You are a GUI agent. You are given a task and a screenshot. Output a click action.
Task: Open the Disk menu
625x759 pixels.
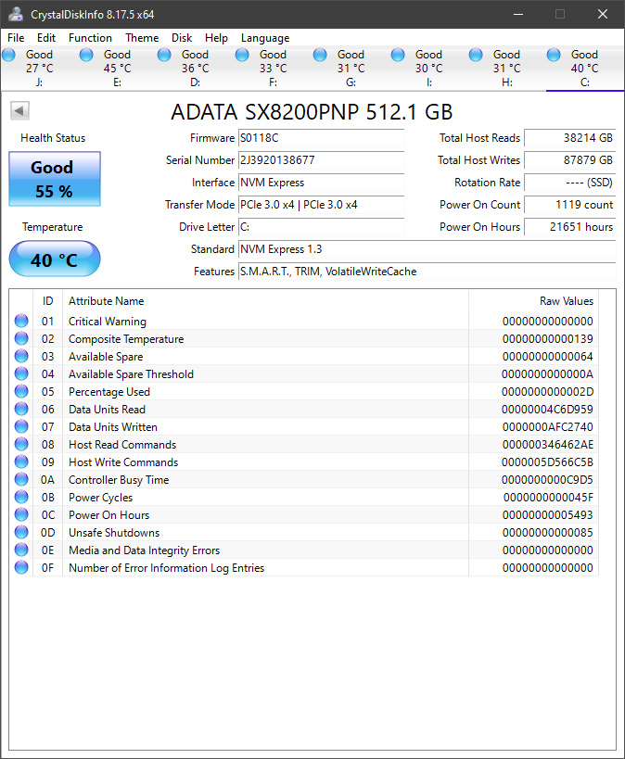coord(182,38)
